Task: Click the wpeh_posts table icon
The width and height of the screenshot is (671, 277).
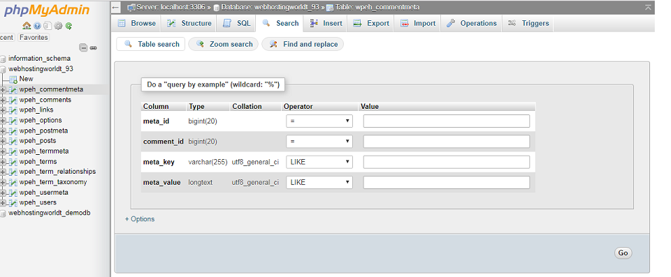Action: (13, 141)
